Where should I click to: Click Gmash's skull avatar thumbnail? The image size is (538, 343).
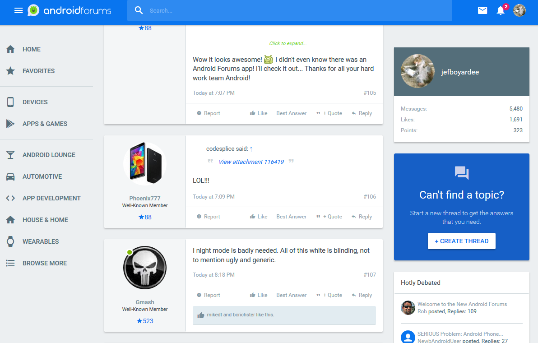point(145,268)
